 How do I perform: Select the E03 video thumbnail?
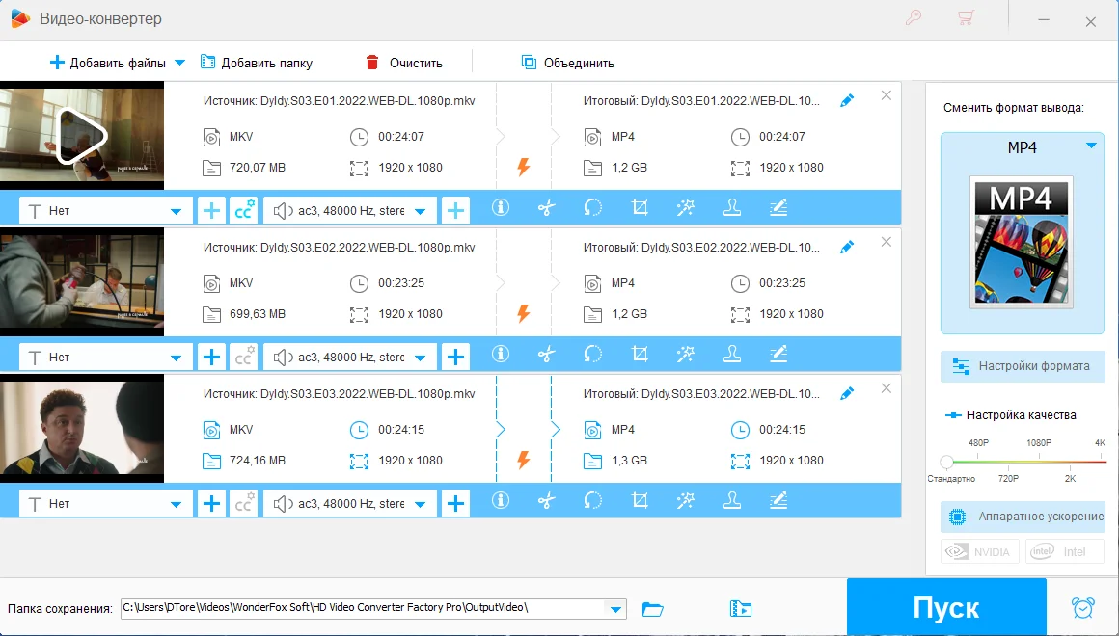coord(81,430)
